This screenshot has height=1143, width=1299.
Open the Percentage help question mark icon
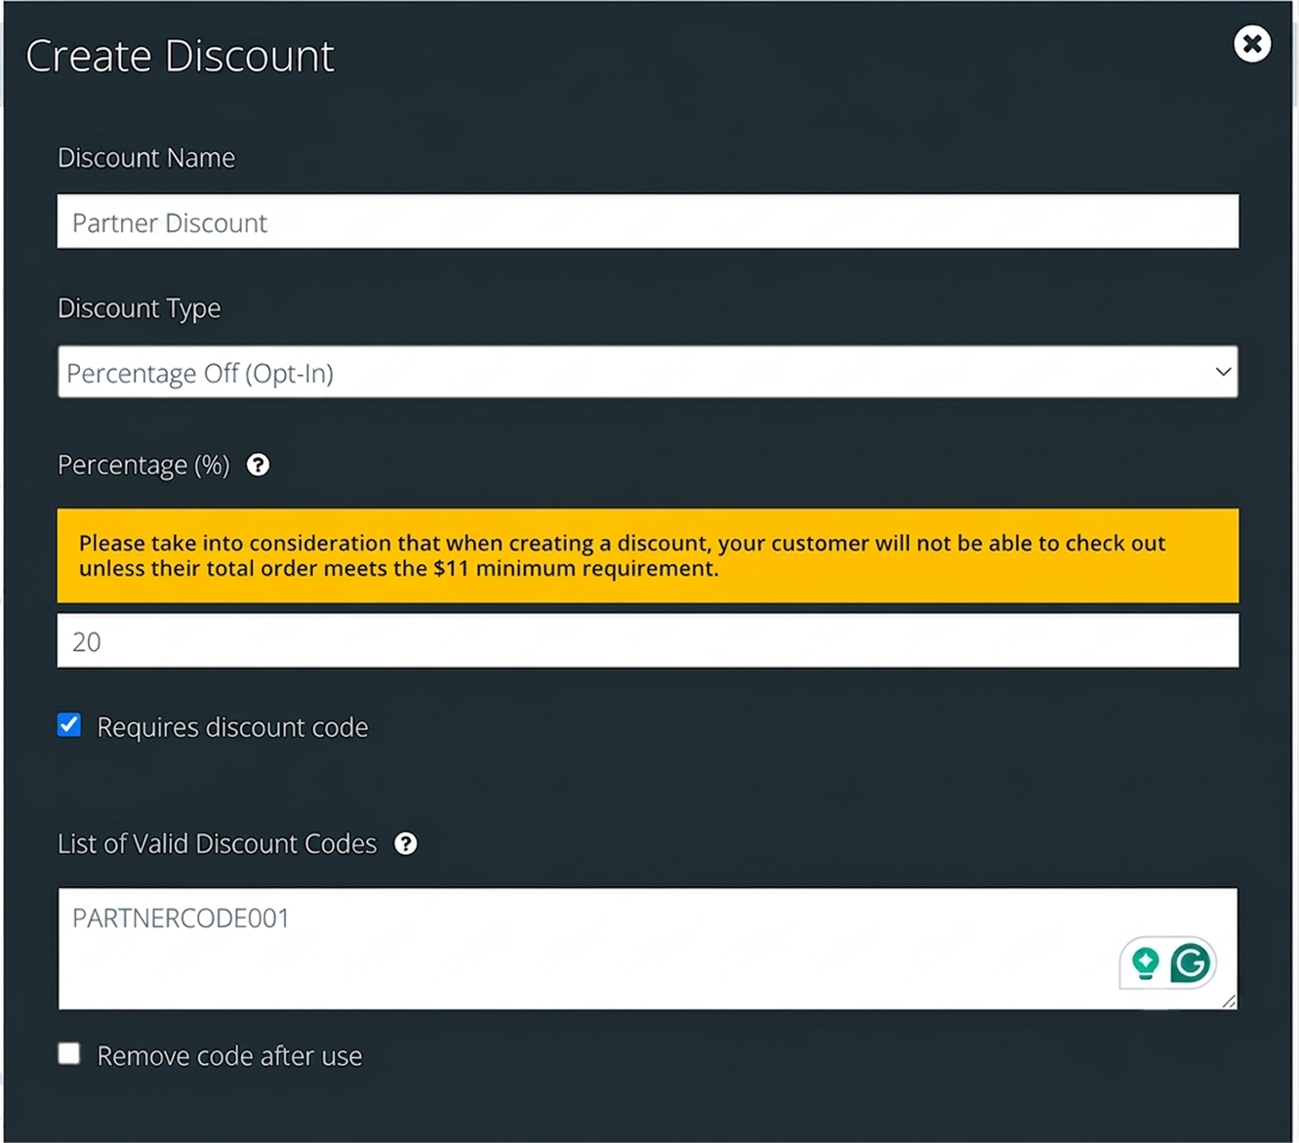point(258,466)
